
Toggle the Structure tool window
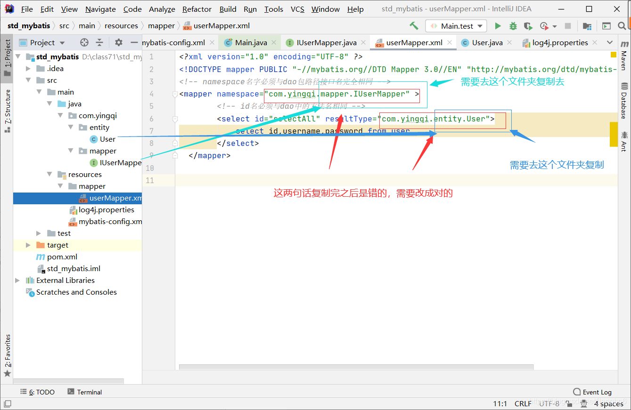pyautogui.click(x=7, y=111)
